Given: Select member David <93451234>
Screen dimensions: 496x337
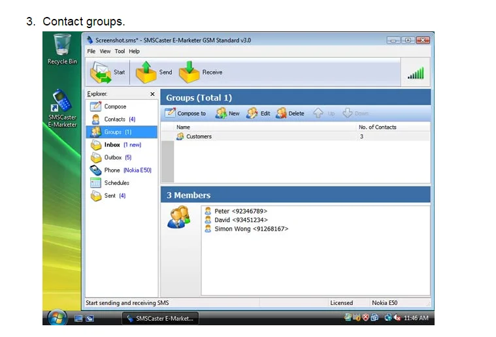Looking at the screenshot, I should tap(236, 220).
